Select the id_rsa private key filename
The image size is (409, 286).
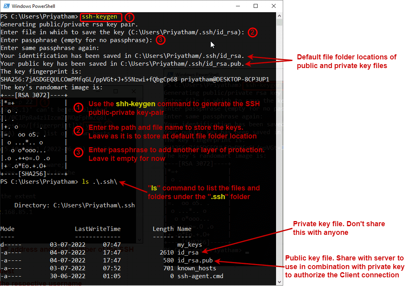tap(188, 253)
